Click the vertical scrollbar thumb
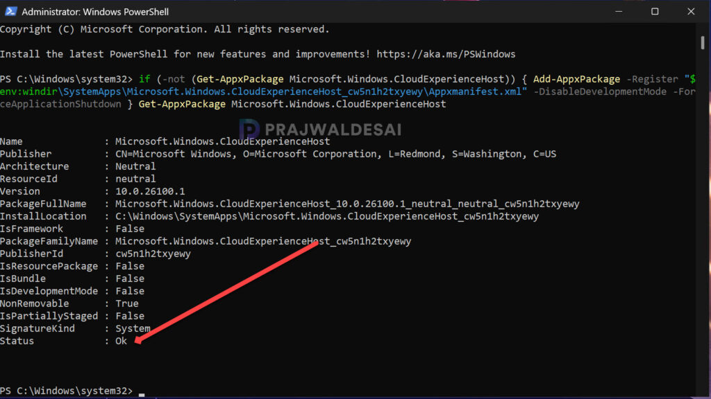711x399 pixels. [703, 42]
